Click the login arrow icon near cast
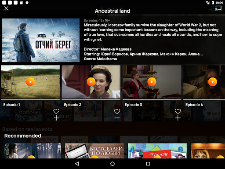225x169 pixels. pos(211,10)
